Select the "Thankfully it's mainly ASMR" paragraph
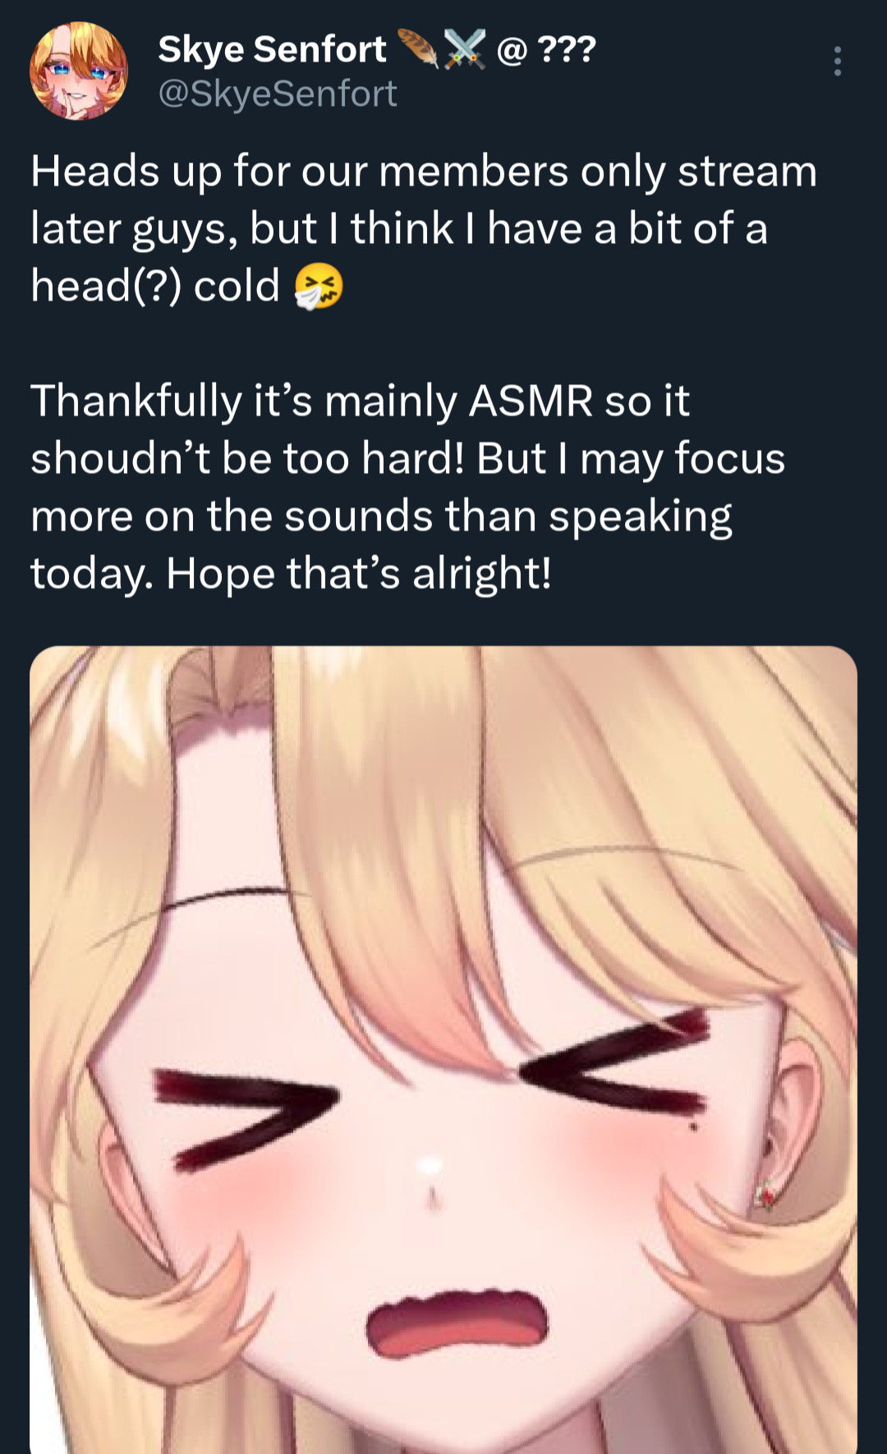 pyautogui.click(x=408, y=488)
